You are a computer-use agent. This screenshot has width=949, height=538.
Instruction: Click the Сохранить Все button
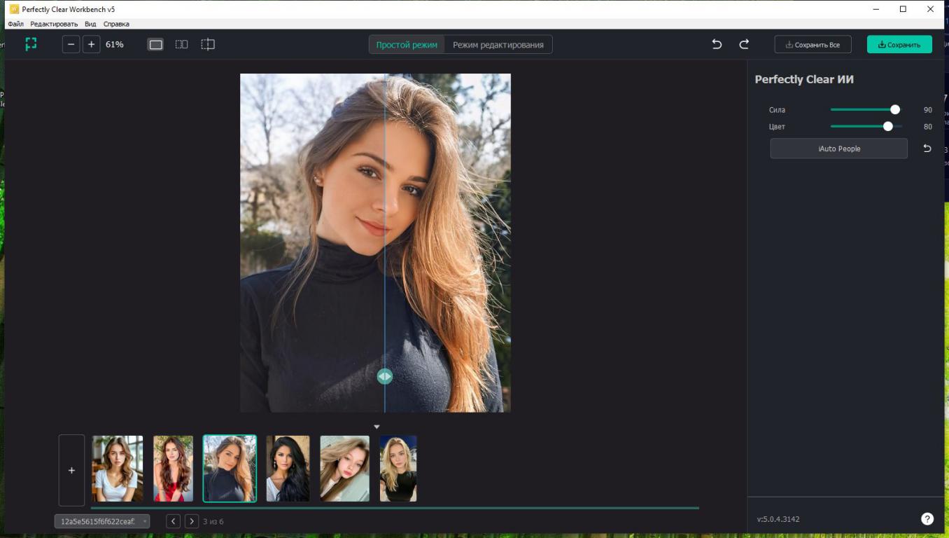point(813,45)
